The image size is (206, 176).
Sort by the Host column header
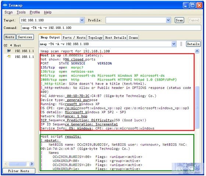coord(17,45)
